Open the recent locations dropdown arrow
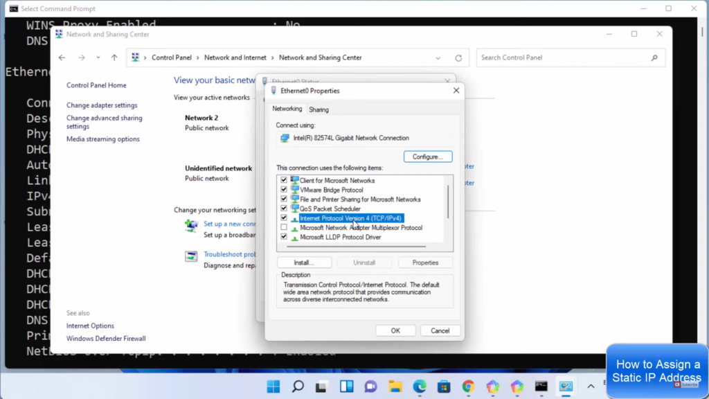The image size is (709, 399). [x=98, y=58]
